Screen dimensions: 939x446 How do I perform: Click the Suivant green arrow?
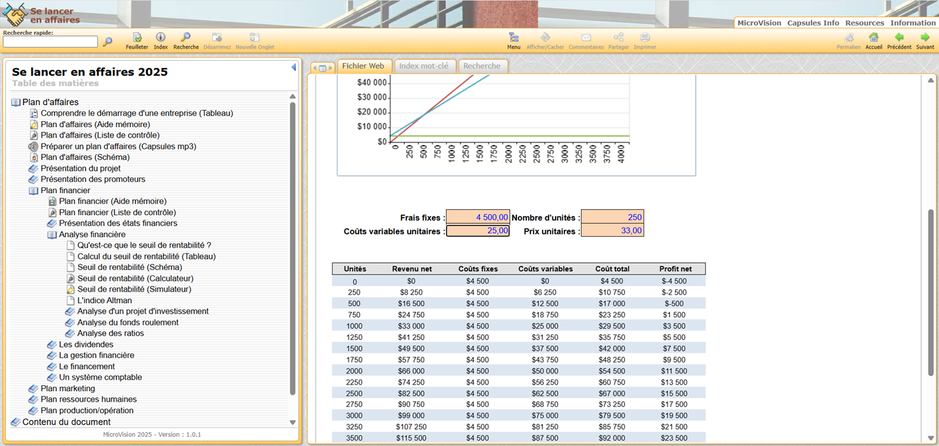[x=925, y=38]
